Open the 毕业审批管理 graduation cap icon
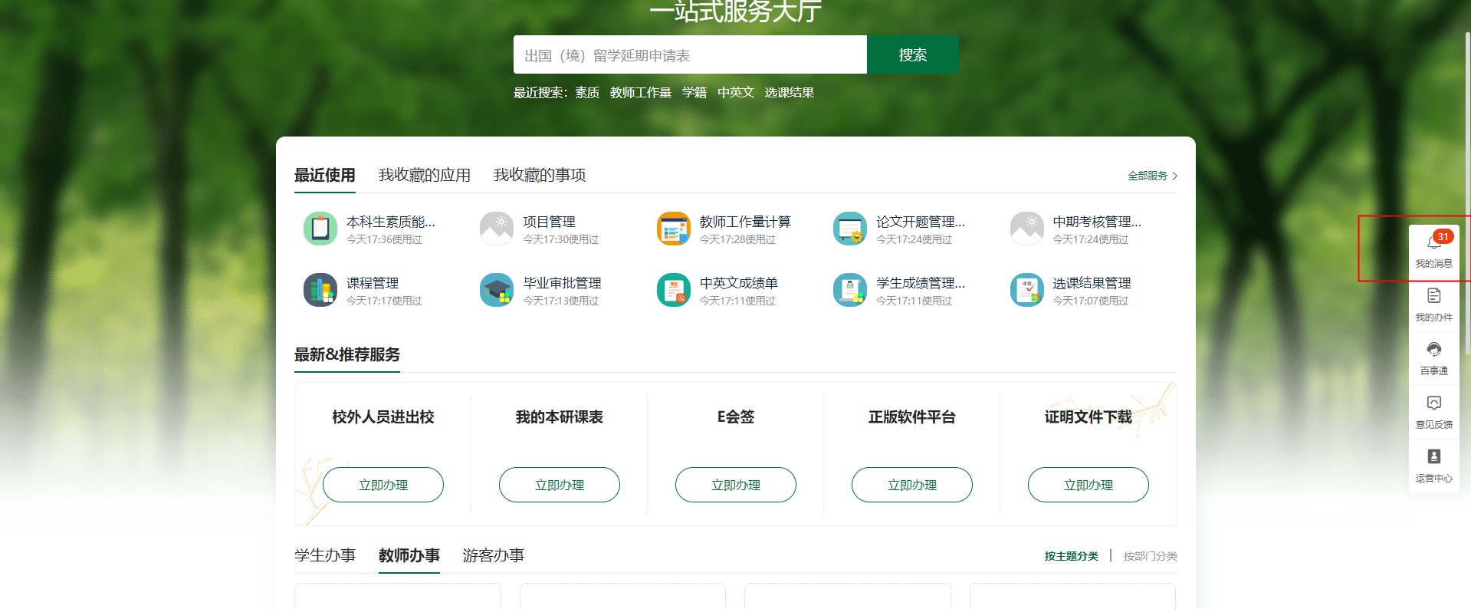This screenshot has width=1471, height=609. pos(496,290)
